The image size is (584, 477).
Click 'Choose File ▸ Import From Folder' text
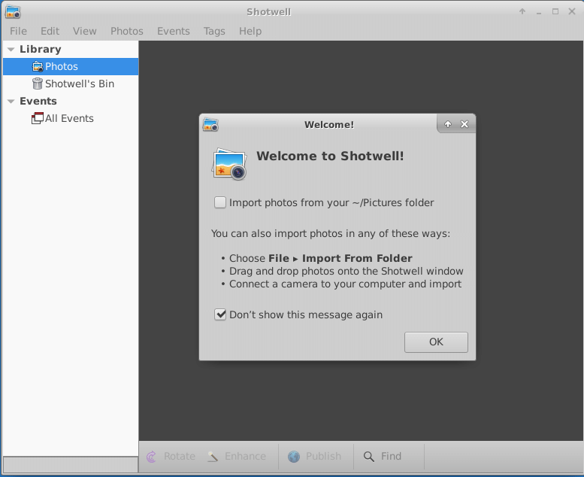[321, 259]
